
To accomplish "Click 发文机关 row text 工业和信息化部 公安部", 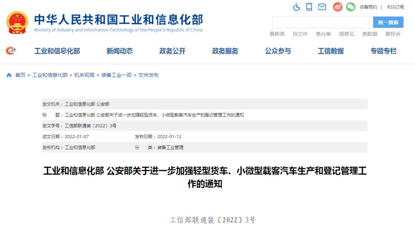I will [x=87, y=104].
